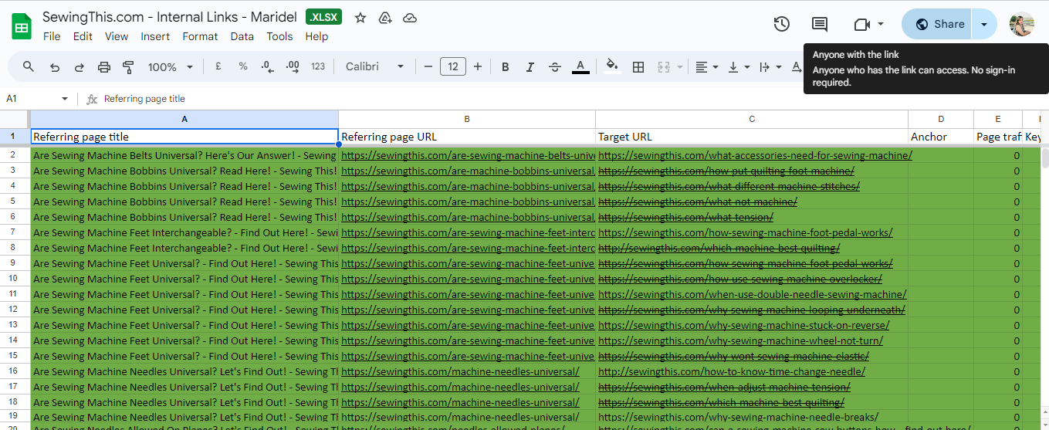Screen dimensions: 1049x430
Task: Open the Tools menu
Action: click(279, 36)
